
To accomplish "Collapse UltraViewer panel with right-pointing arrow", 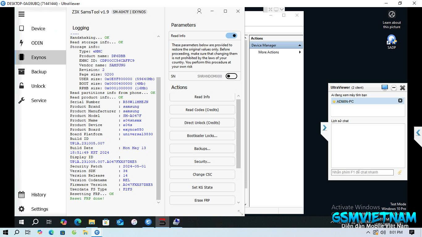I will click(324, 128).
